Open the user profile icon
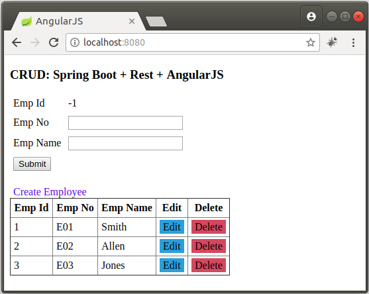369x294 pixels. click(x=311, y=17)
